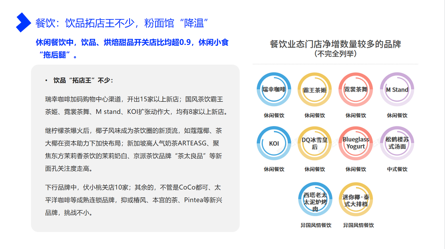Click the line starting 下行品牌中，伏小桃关店10家

click(133, 187)
